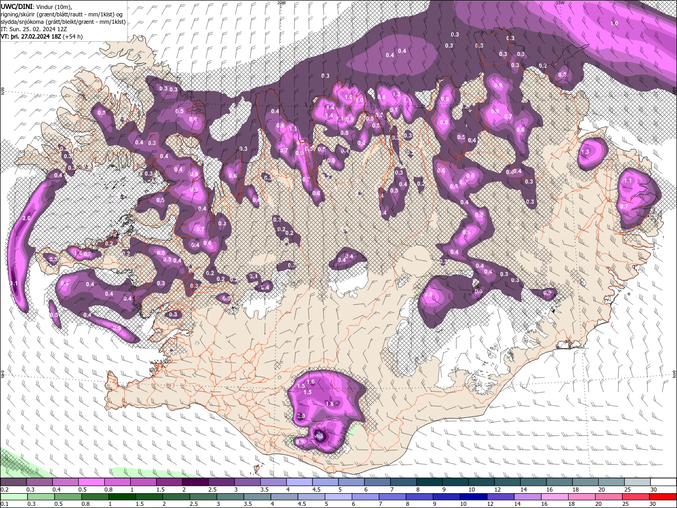Click the UWC/DINI model title text
The width and height of the screenshot is (677, 508).
point(16,6)
